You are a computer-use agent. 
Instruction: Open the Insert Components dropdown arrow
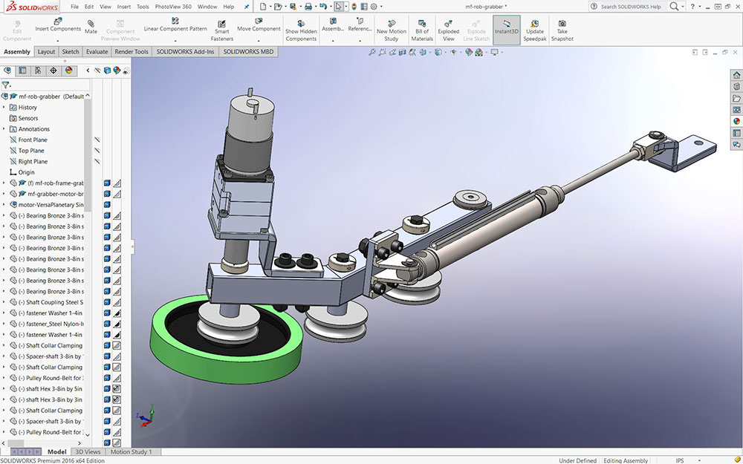[58, 39]
